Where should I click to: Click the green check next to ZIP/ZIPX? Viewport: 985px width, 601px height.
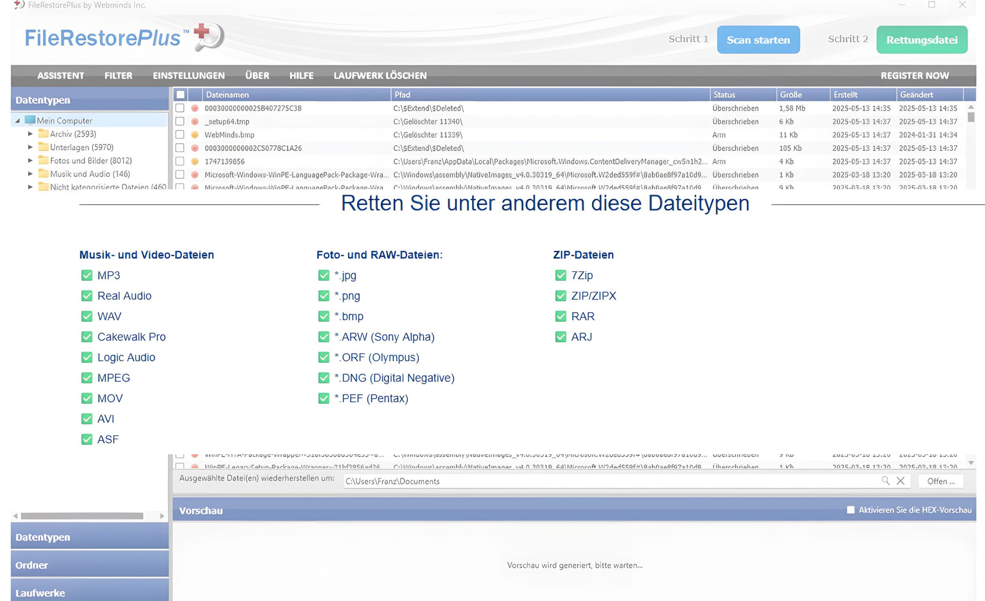(x=560, y=296)
